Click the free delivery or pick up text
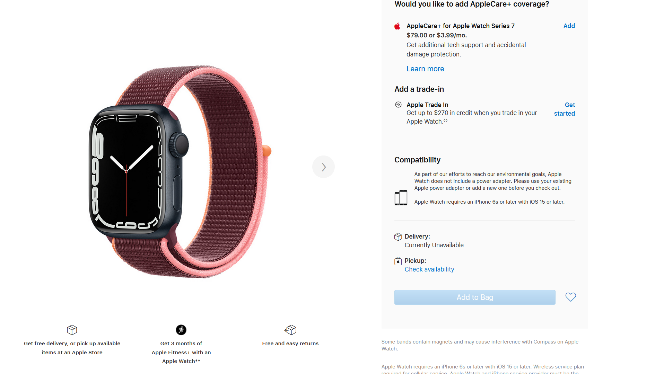The width and height of the screenshot is (655, 374). (x=72, y=348)
